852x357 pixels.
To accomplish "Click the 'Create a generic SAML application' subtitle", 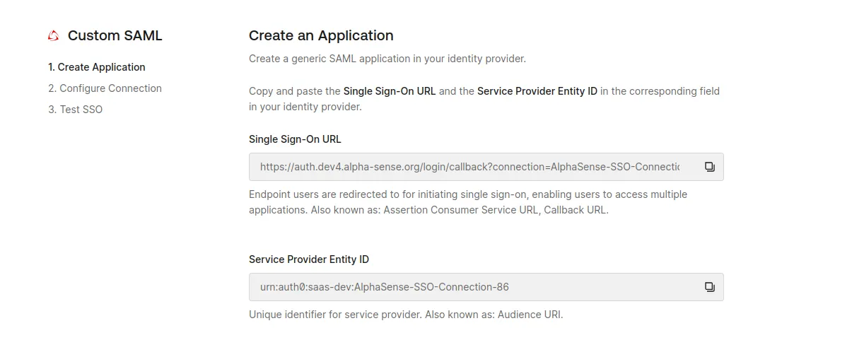I will point(387,59).
